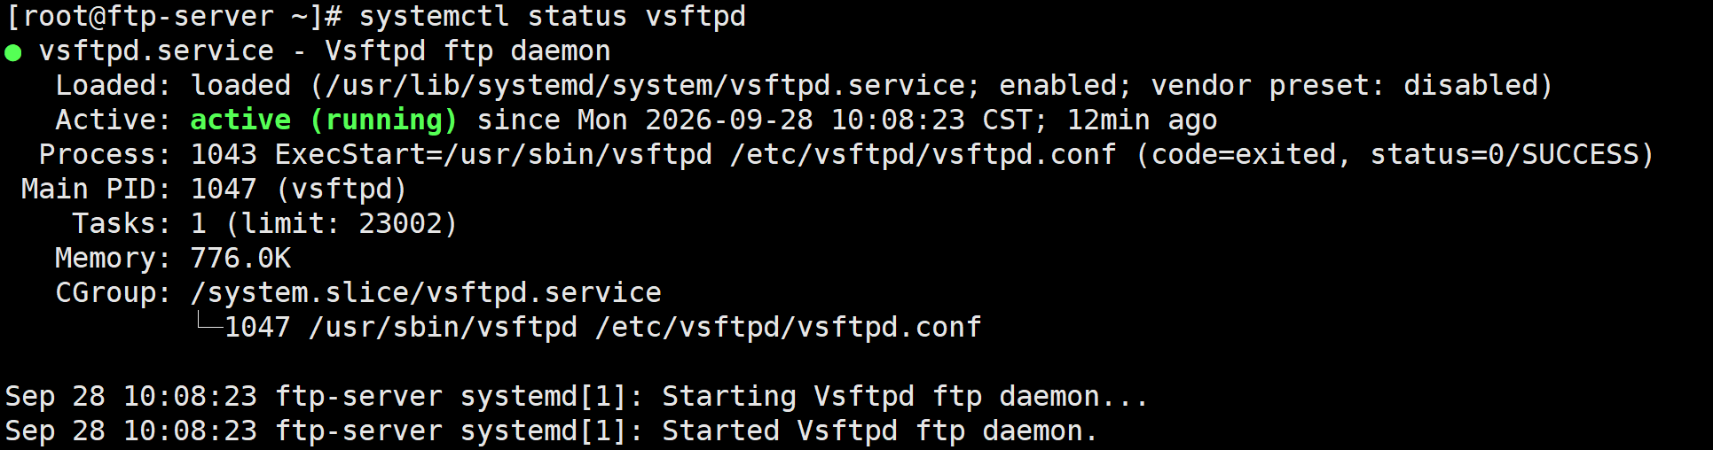The image size is (1713, 450).
Task: Click 'disabled)' vendor preset value
Action: (x=1479, y=86)
